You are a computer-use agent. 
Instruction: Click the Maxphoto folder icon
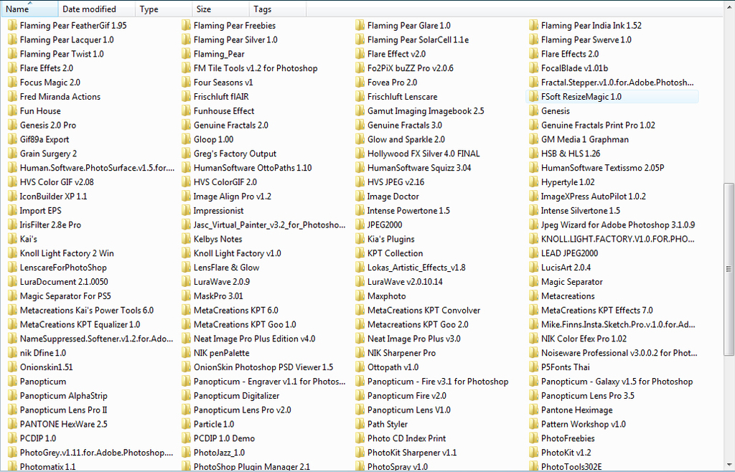pyautogui.click(x=360, y=296)
